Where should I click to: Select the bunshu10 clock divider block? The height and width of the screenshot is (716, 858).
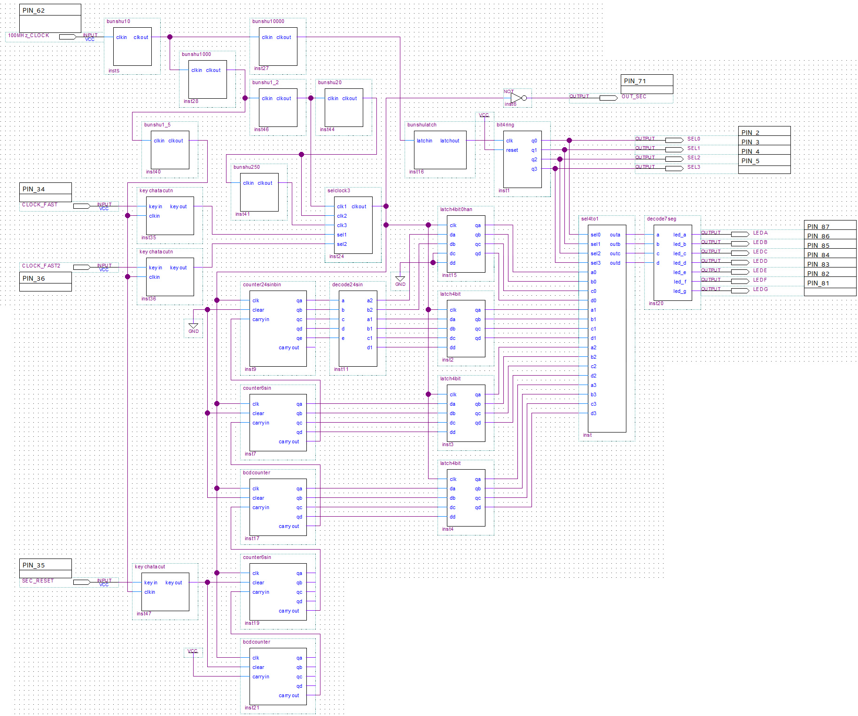pyautogui.click(x=132, y=46)
